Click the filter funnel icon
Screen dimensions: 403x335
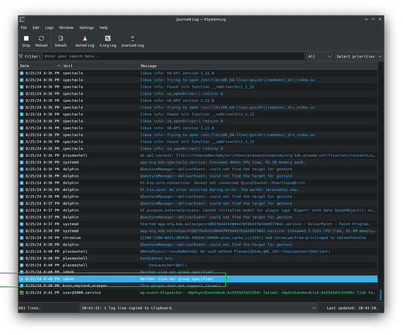pos(21,56)
